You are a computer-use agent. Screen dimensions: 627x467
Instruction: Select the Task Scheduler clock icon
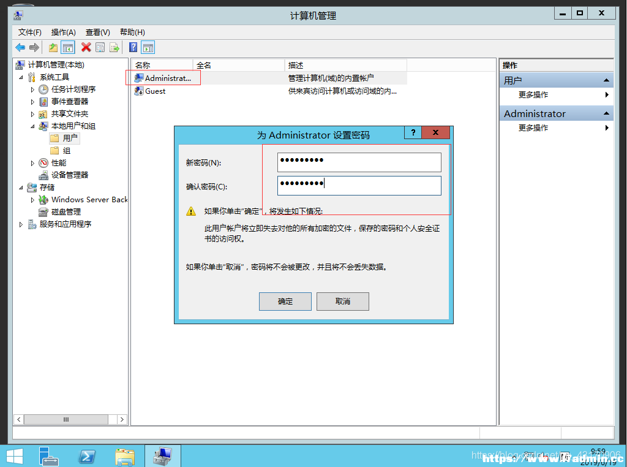[43, 89]
